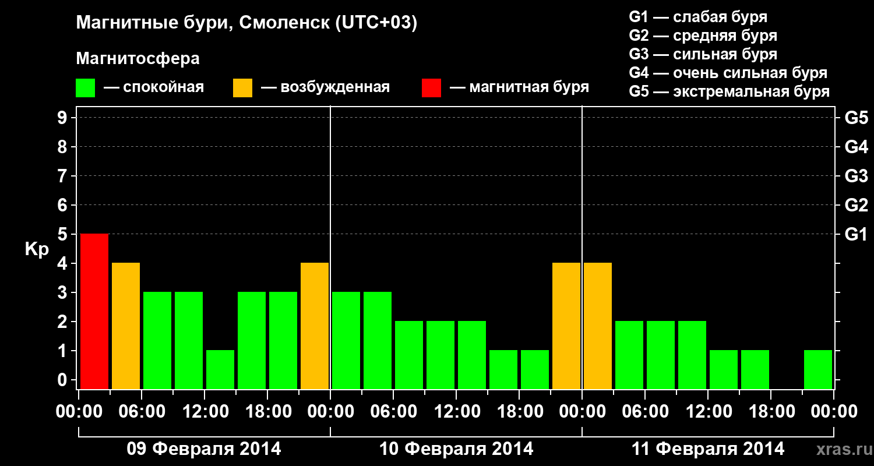Screen dimensions: 874x466
Task: Click the '— спокойная' legend label
Action: pos(154,88)
